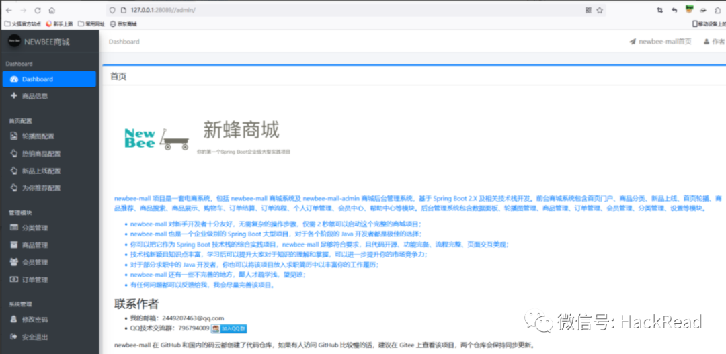Open the white hat extension icon

(703, 10)
